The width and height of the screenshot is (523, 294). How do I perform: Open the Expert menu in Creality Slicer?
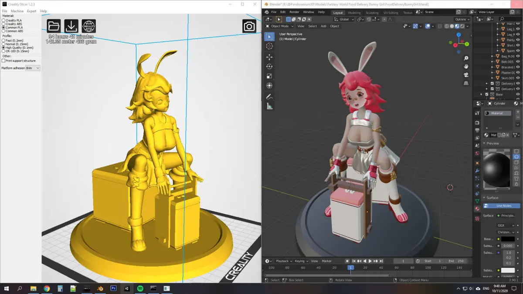[31, 11]
